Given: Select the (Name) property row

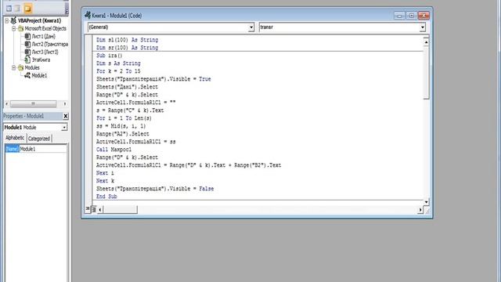Looking at the screenshot, I should (36, 149).
